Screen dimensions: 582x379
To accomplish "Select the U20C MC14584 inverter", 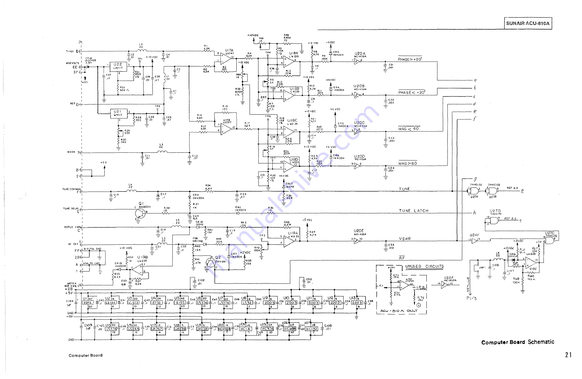I will point(357,131).
